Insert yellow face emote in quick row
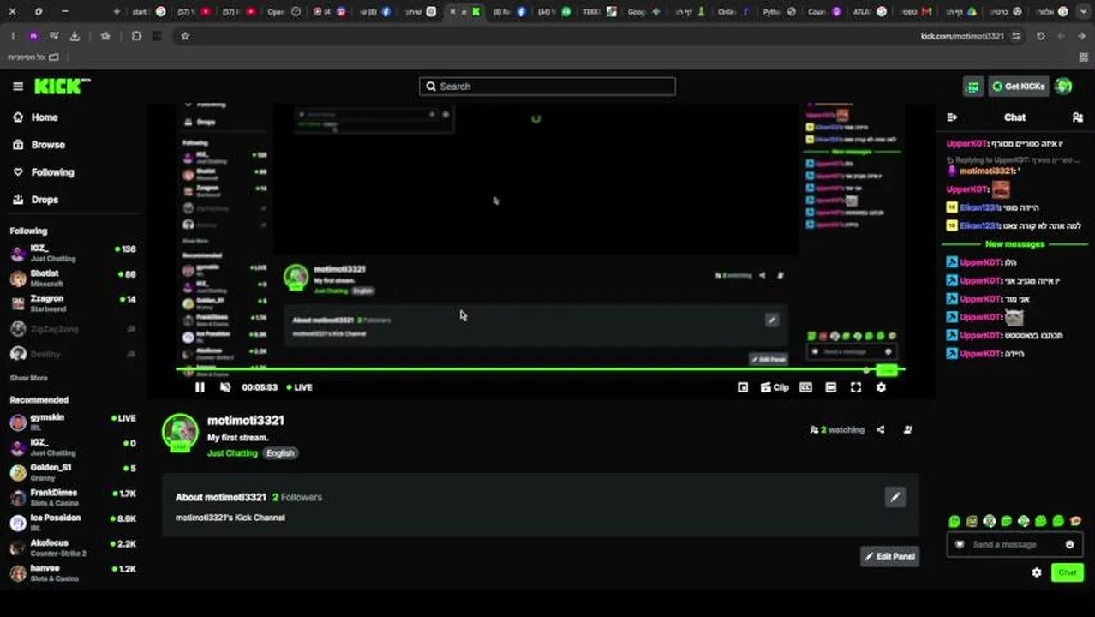 pos(972,521)
